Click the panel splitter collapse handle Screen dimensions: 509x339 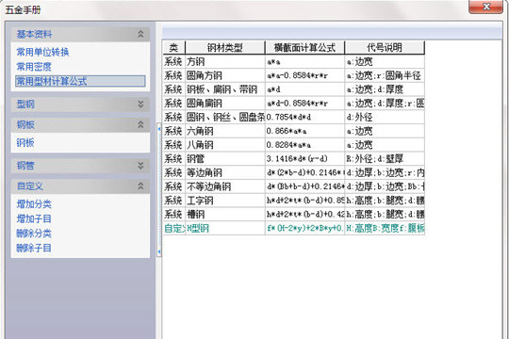coord(159,190)
